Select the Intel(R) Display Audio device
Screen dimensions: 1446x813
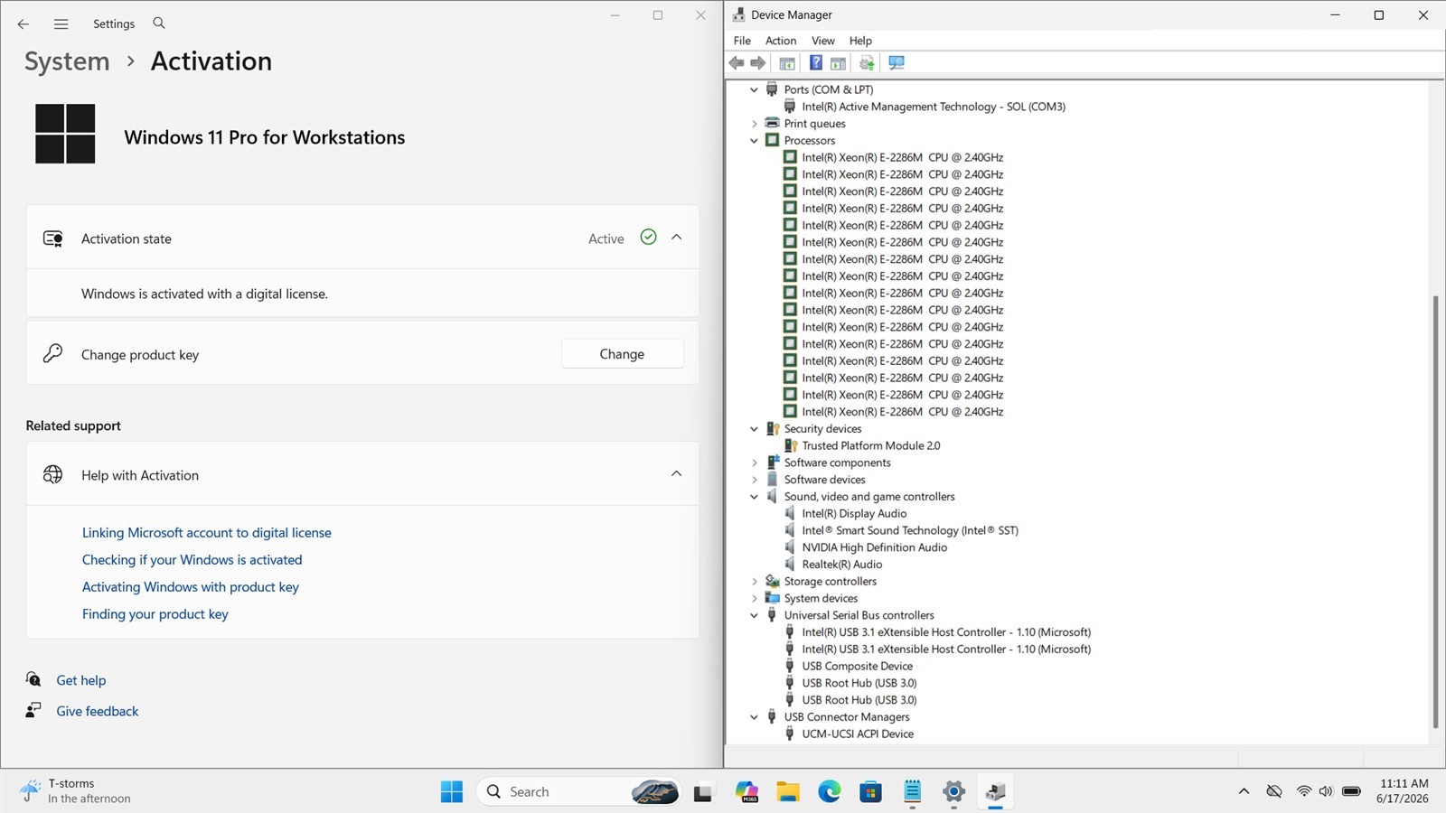click(854, 514)
